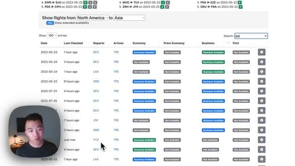This screenshot has width=295, height=166.
Task: Change the Show 100 entries dropdown
Action: [x=52, y=36]
